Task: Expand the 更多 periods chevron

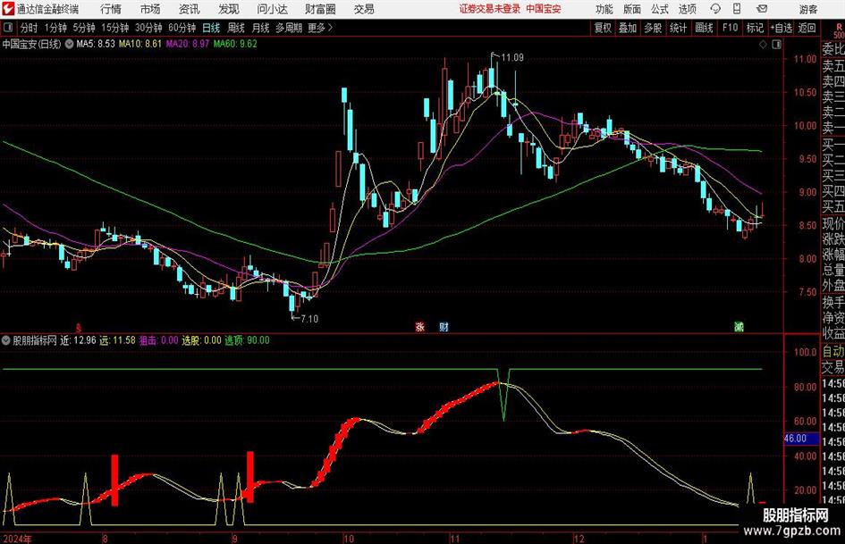Action: click(330, 28)
